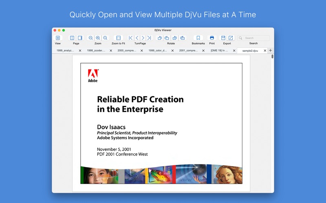
Task: Close the 2000_compre... tab
Action: pos(141,50)
